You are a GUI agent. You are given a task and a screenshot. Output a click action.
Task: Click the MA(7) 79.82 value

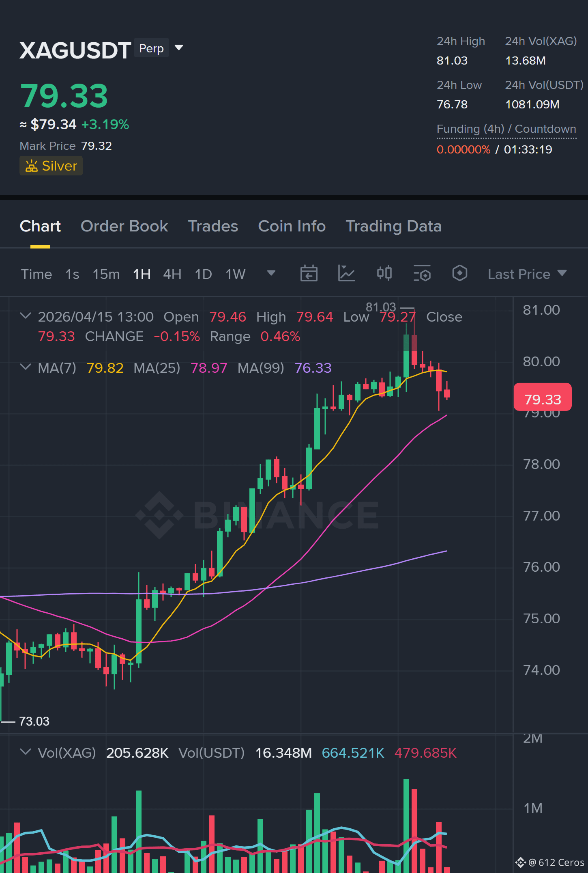pos(105,368)
